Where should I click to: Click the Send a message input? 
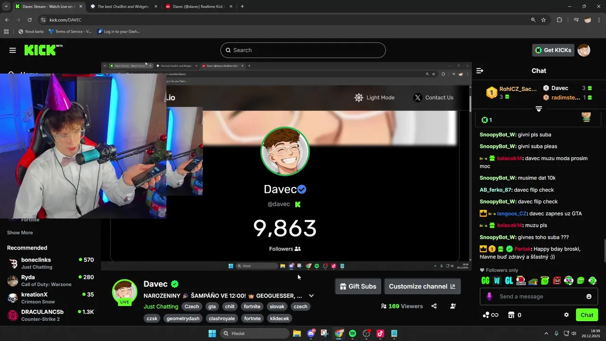tap(540, 296)
